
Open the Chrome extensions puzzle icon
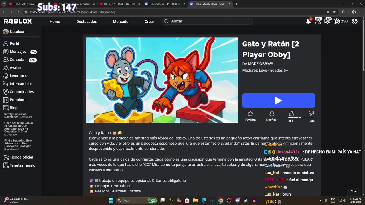tap(344, 12)
